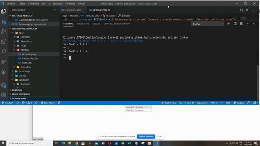260x146 pixels.
Task: Open editor more actions menu
Action: (254, 10)
